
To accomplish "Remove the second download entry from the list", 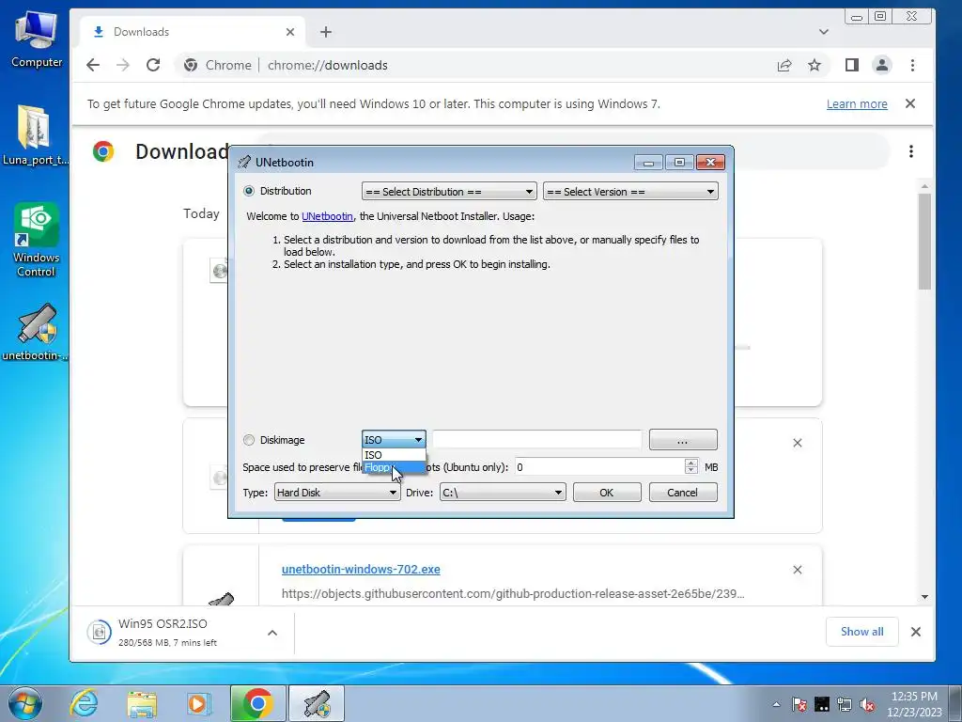I will click(797, 443).
